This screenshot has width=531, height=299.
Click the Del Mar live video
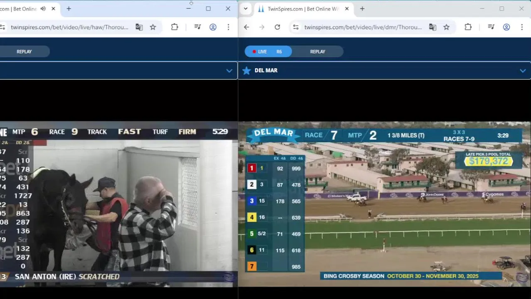pos(384,204)
